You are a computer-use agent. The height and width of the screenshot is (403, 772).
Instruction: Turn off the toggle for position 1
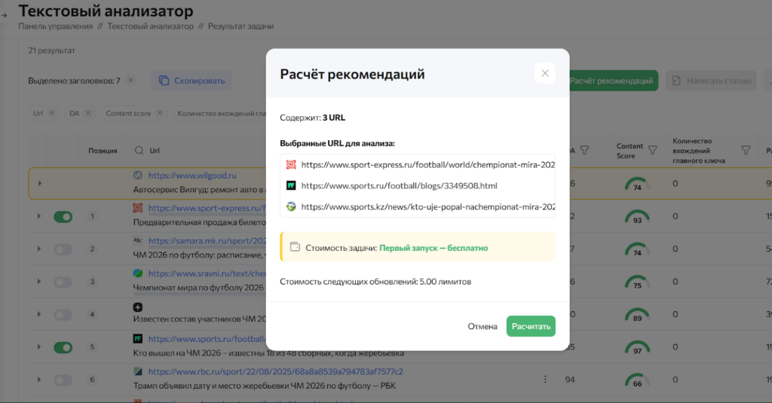[63, 217]
